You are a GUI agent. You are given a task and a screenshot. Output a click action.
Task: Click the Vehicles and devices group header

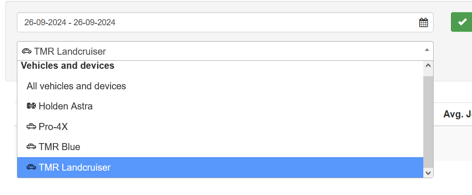point(68,65)
